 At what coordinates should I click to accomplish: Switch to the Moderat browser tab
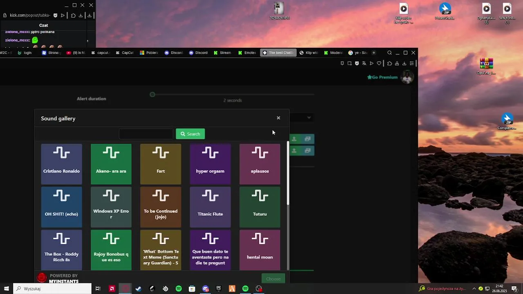pyautogui.click(x=333, y=53)
